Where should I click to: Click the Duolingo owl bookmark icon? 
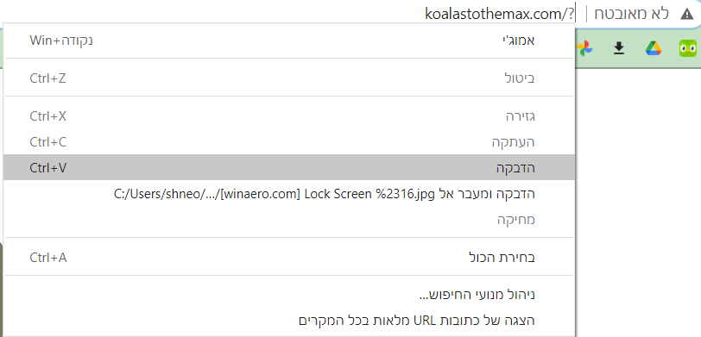[x=688, y=47]
